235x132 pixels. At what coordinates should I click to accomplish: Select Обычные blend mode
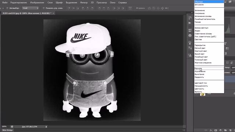point(209,1)
